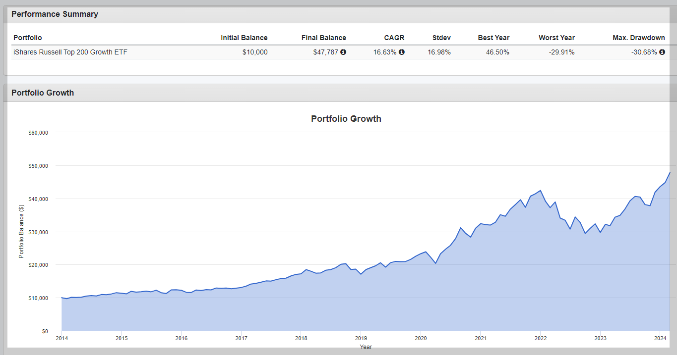Click the 2019 x-axis label
Screen dimensions: 677x355
pyautogui.click(x=361, y=339)
